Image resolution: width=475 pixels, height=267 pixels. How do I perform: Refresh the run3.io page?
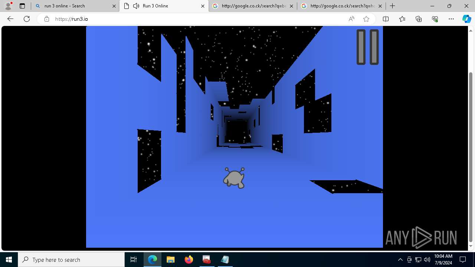click(27, 19)
